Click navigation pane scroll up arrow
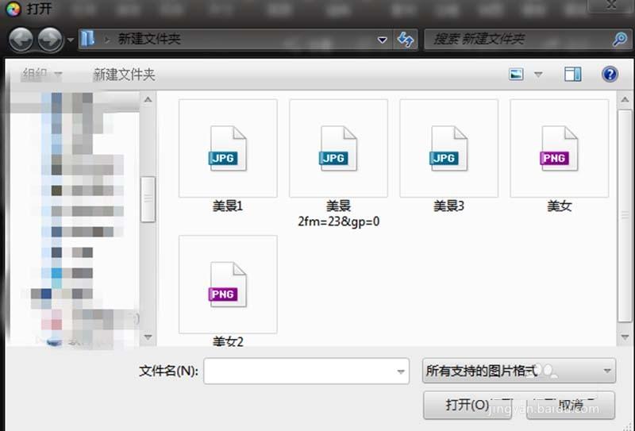 click(148, 100)
